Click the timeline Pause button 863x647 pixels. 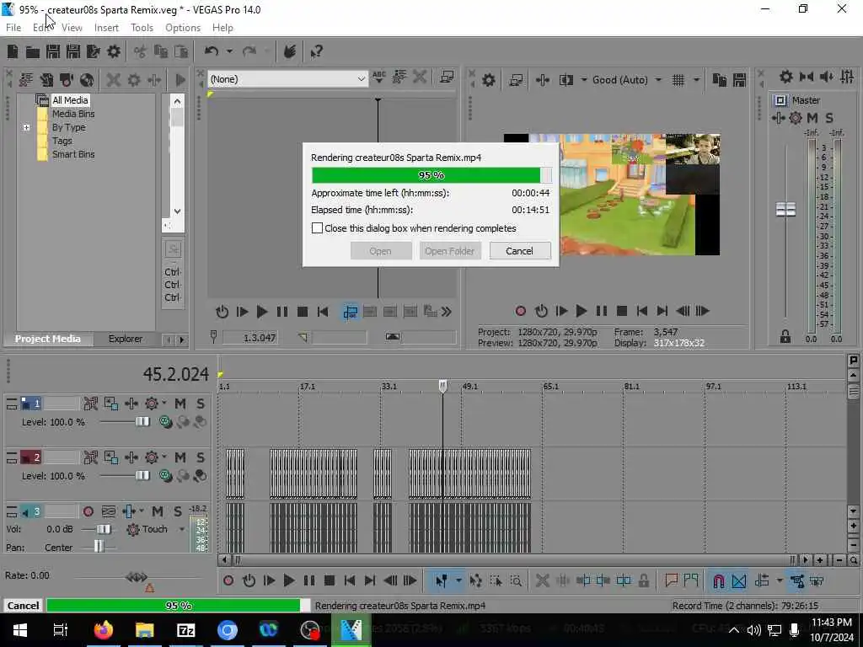[309, 580]
